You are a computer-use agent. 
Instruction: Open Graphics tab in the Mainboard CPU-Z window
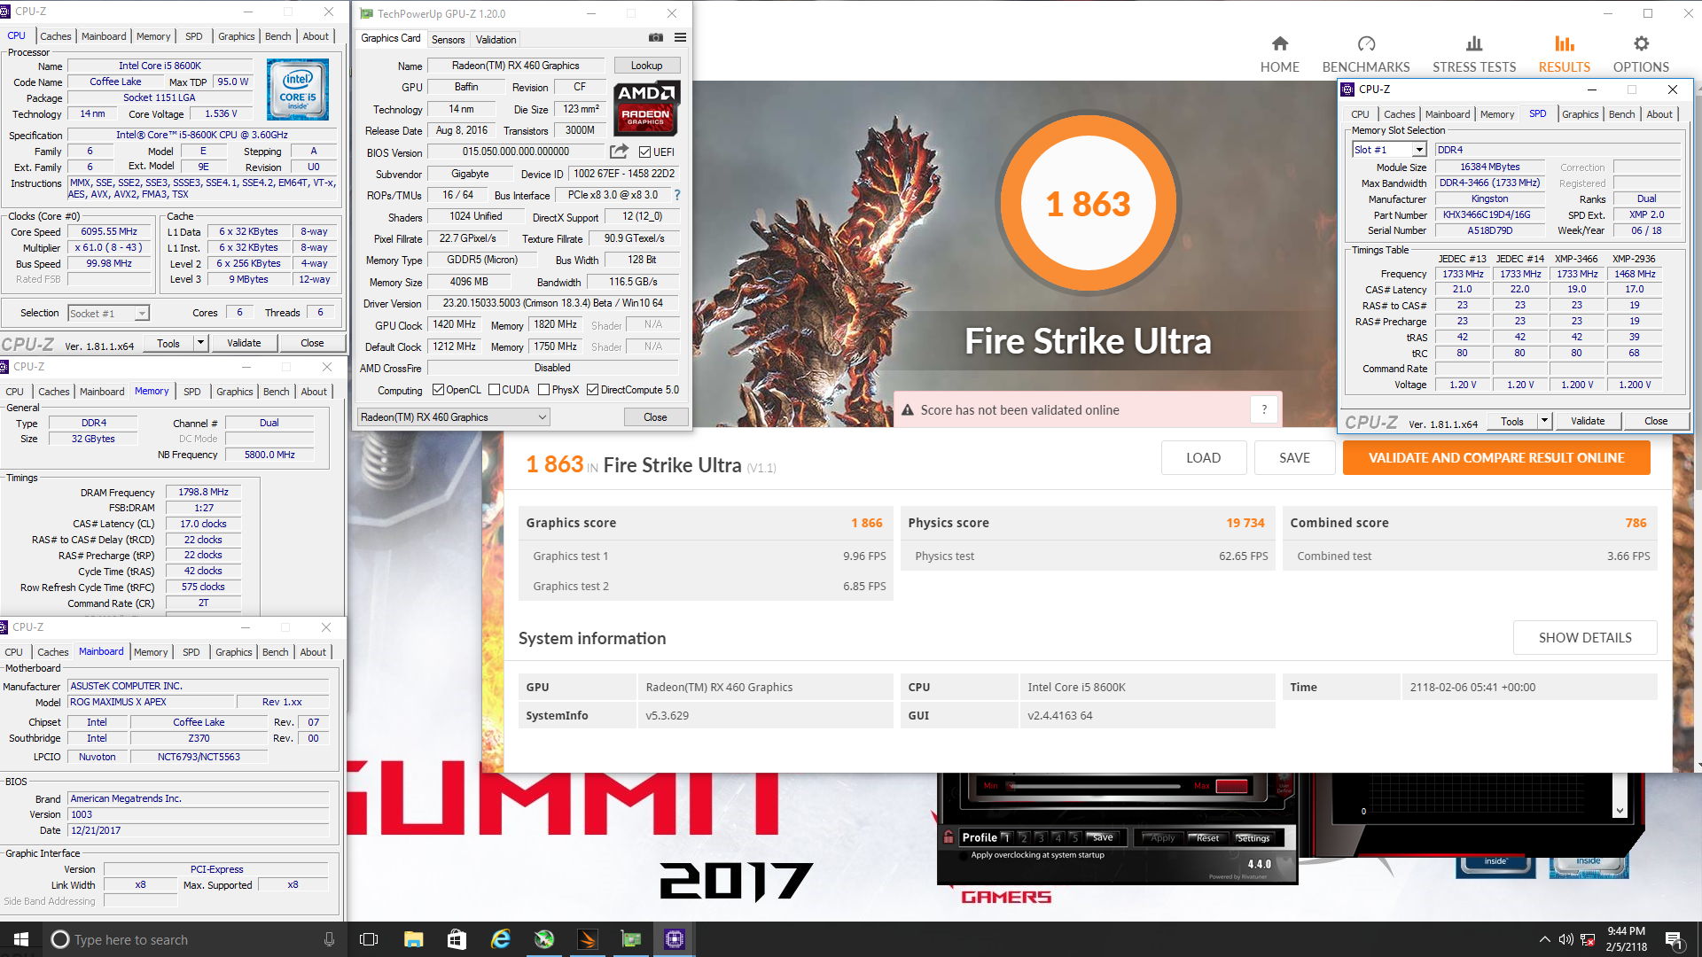(x=233, y=652)
